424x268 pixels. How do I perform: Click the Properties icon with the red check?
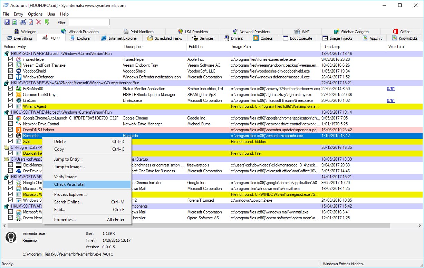pyautogui.click(x=31, y=22)
